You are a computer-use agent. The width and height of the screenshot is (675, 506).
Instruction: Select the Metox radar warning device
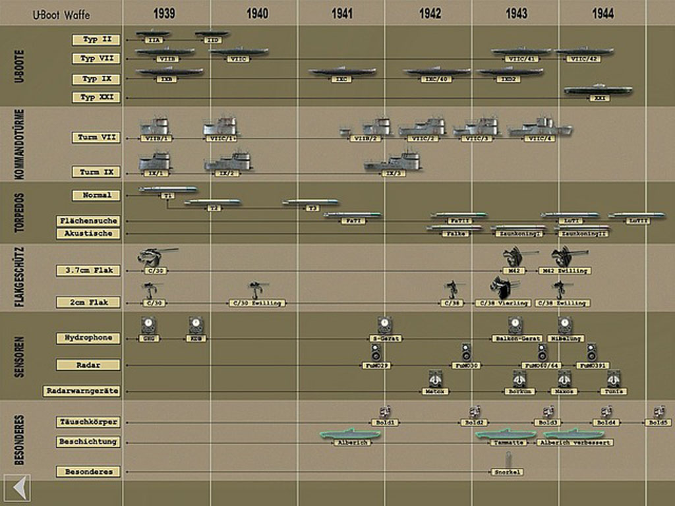(x=434, y=379)
